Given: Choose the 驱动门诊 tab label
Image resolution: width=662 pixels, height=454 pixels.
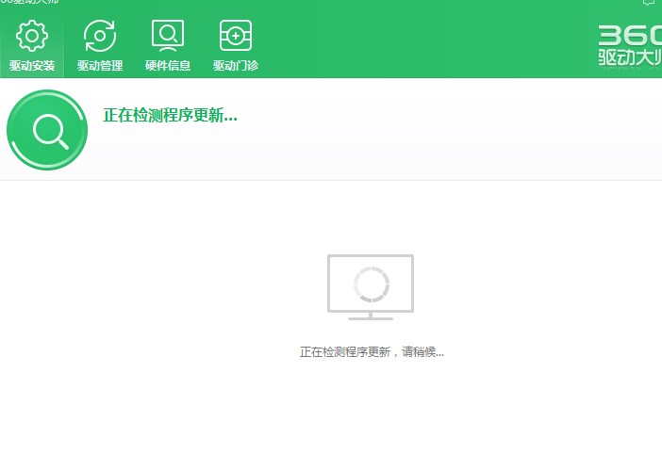Looking at the screenshot, I should pos(235,66).
